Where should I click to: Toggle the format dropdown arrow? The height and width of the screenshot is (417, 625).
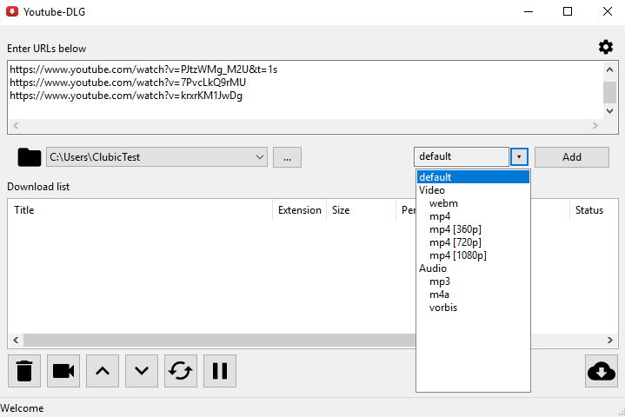(x=519, y=156)
